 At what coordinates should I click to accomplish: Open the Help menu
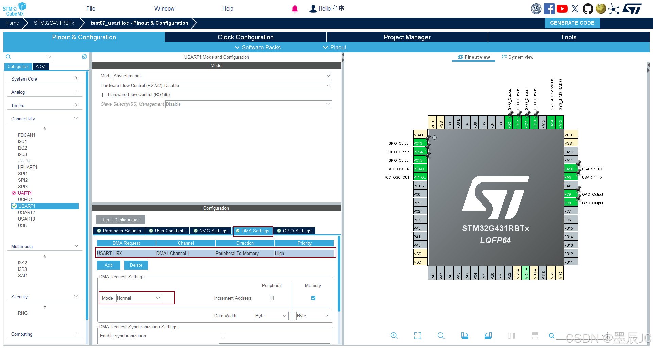click(228, 9)
